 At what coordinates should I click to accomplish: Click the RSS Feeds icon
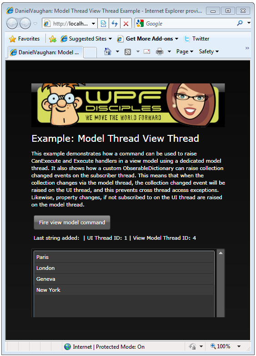128,52
